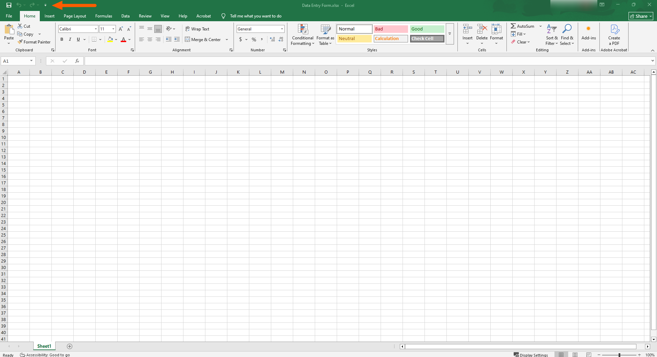Screen dimensions: 657x357
Task: Click the Increase Indent icon
Action: point(177,39)
